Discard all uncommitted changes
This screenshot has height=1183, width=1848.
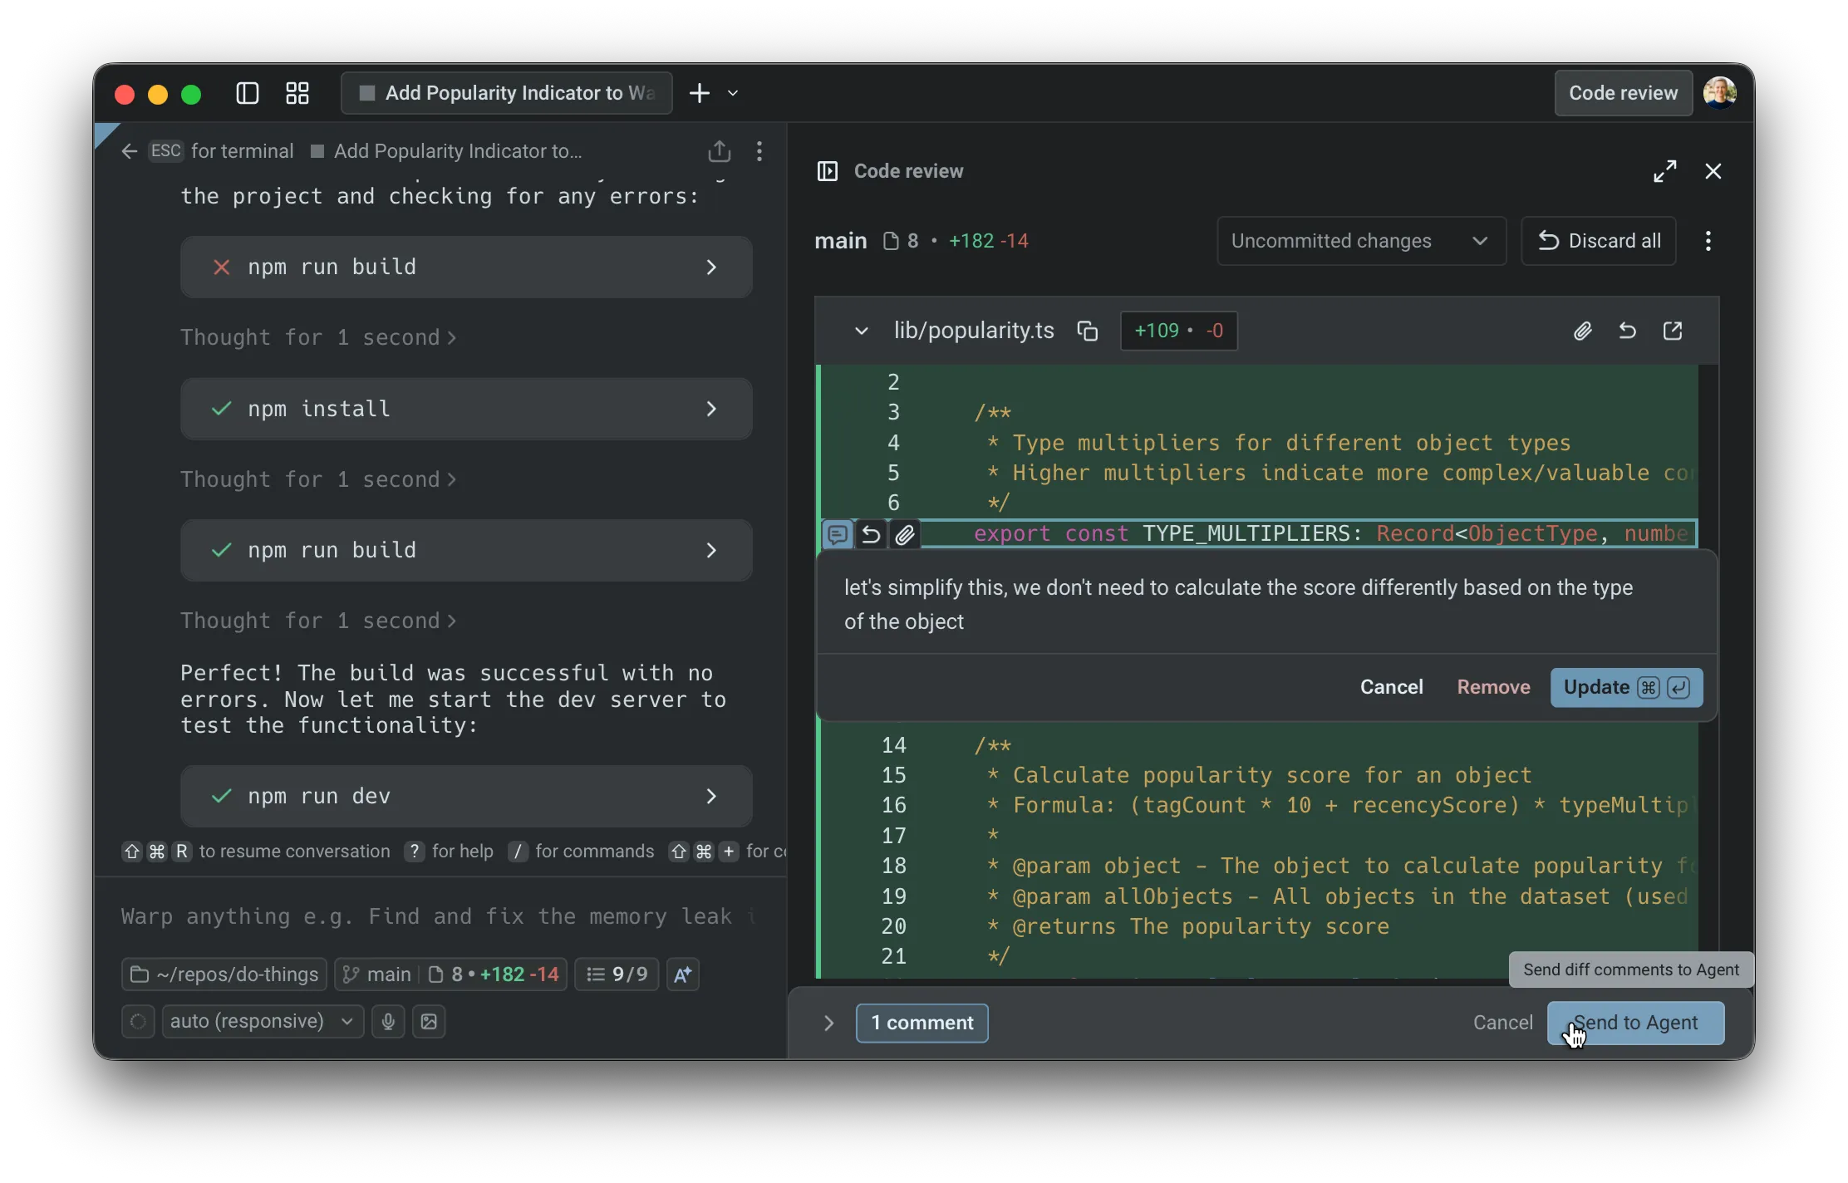coord(1599,241)
